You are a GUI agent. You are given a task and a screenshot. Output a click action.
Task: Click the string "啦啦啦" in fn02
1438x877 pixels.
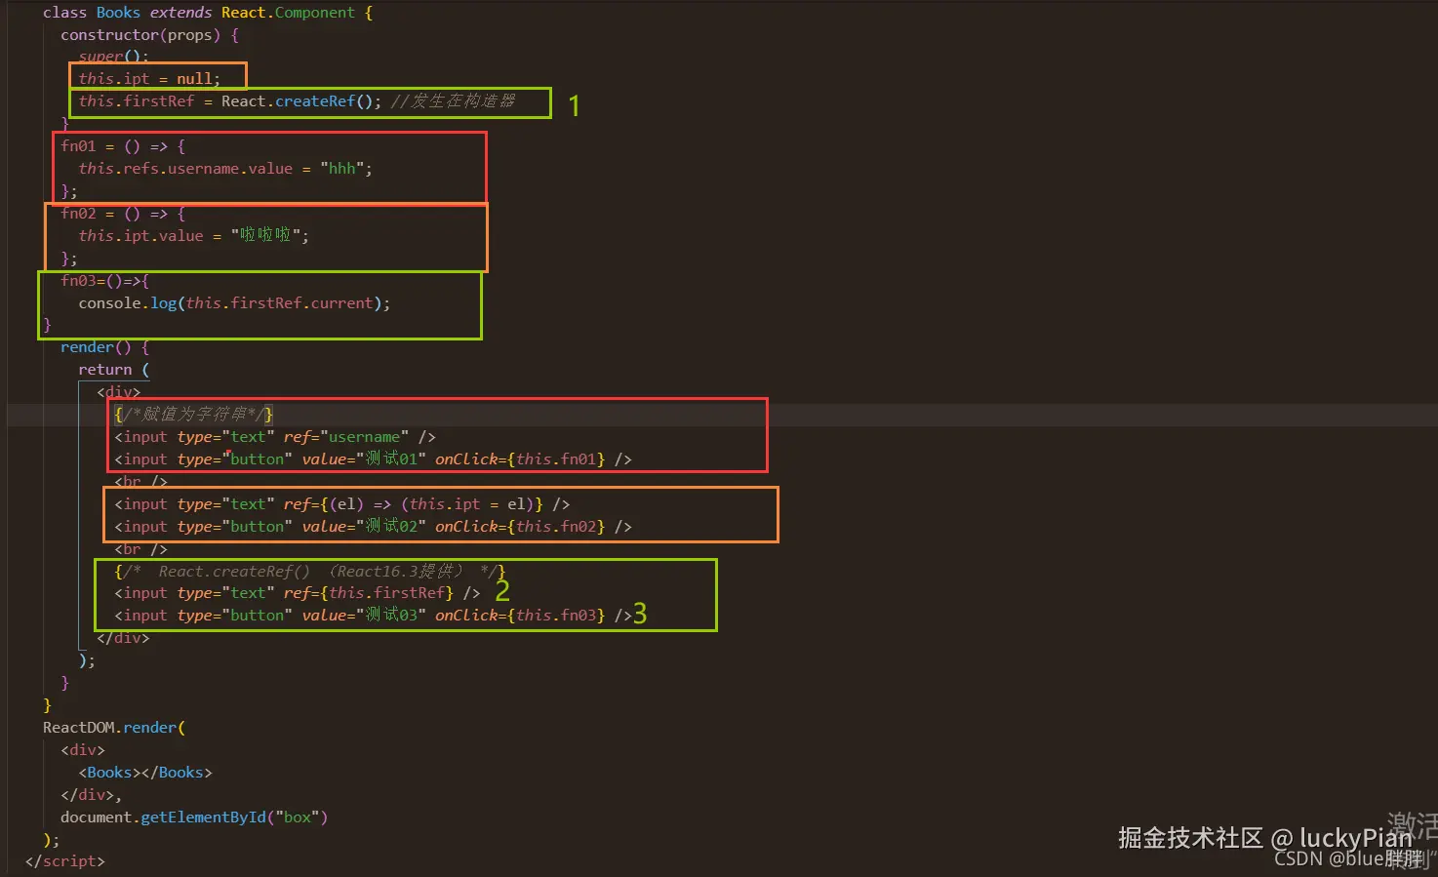click(265, 235)
